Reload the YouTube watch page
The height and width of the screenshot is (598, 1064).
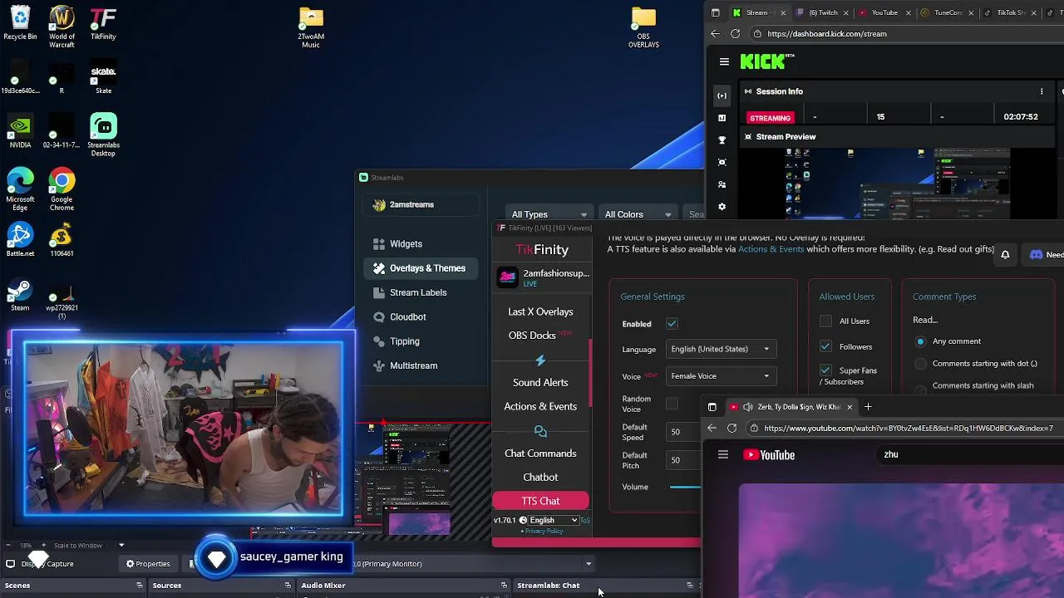[x=731, y=429]
